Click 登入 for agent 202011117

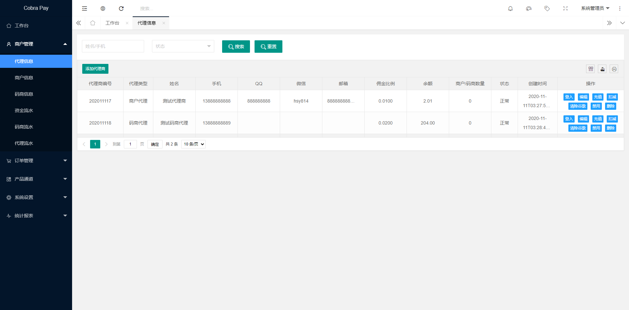tap(569, 97)
